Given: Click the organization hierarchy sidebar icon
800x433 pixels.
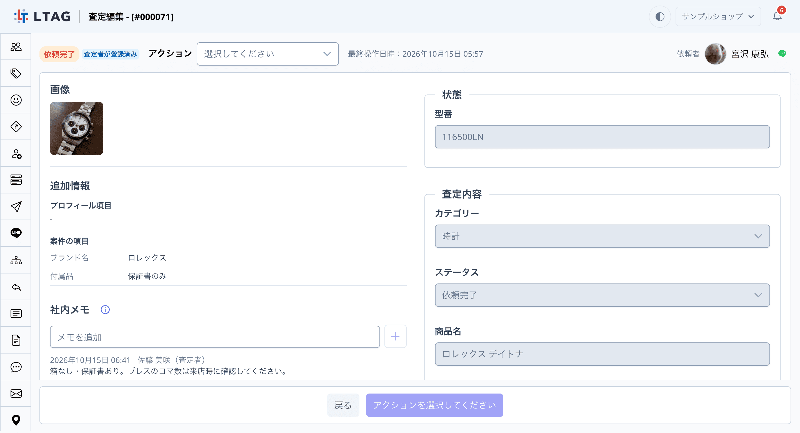Looking at the screenshot, I should pos(16,260).
